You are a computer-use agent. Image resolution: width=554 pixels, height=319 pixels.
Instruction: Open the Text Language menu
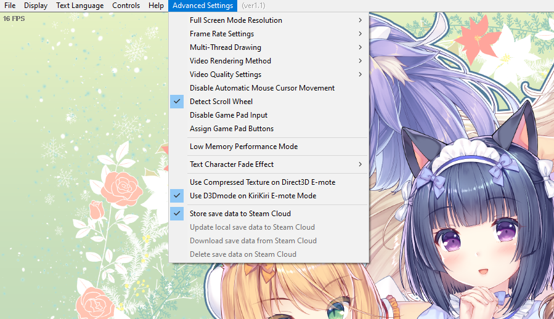[x=79, y=6]
